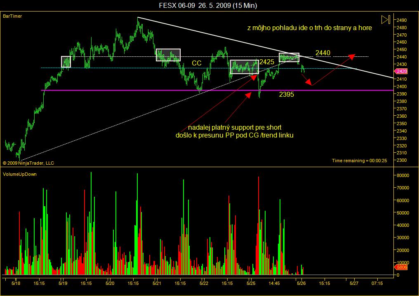
Task: Click the VolumeUpDown indicator label
Action: (19, 174)
